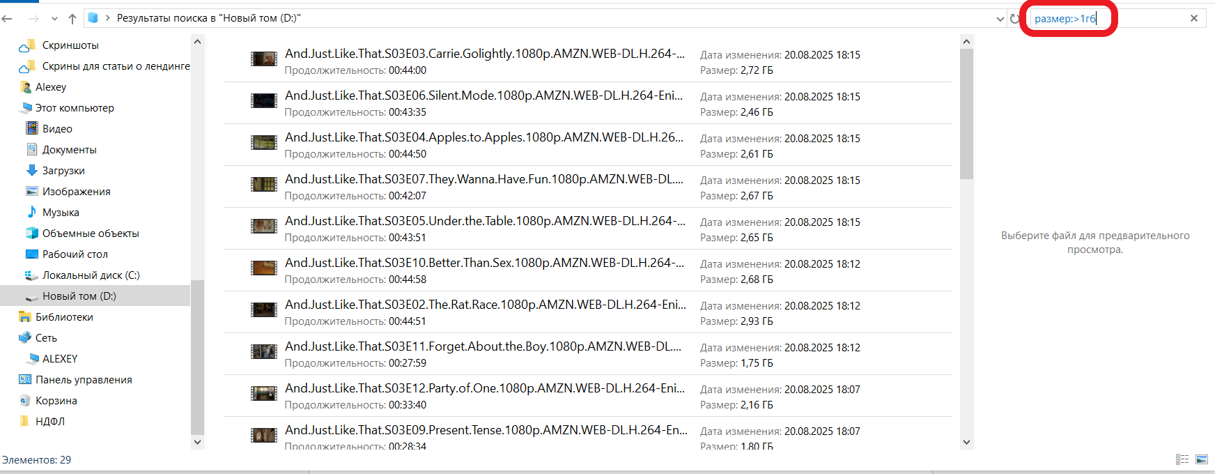Refresh the search results list

[x=1014, y=19]
